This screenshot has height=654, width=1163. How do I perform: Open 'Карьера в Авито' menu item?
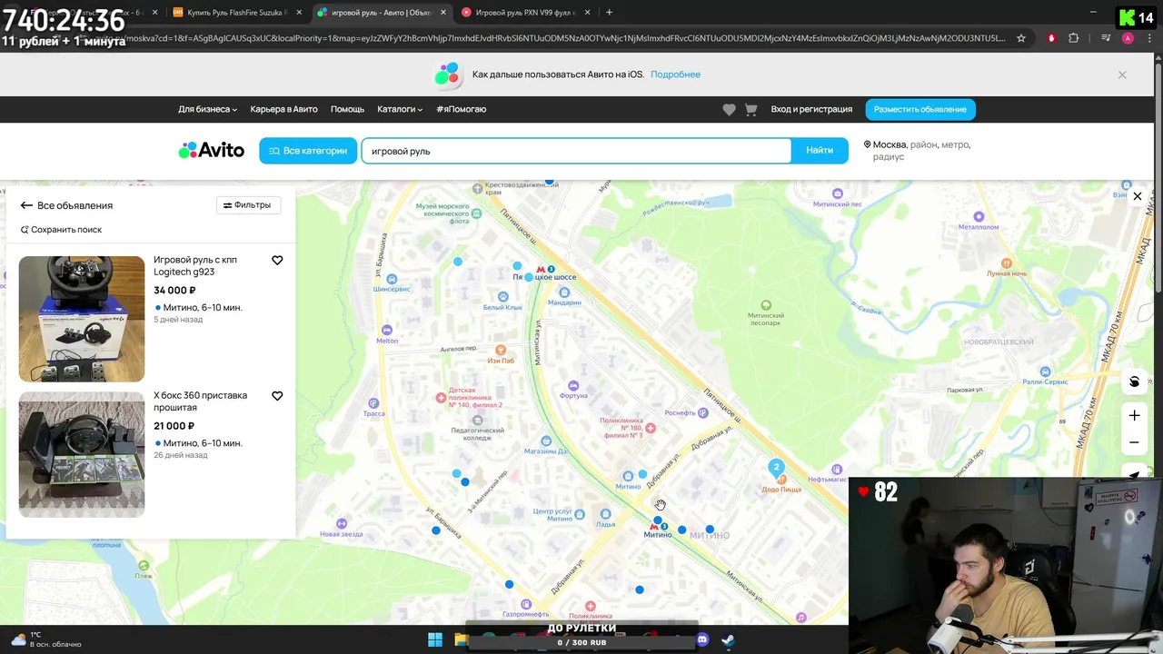(283, 109)
